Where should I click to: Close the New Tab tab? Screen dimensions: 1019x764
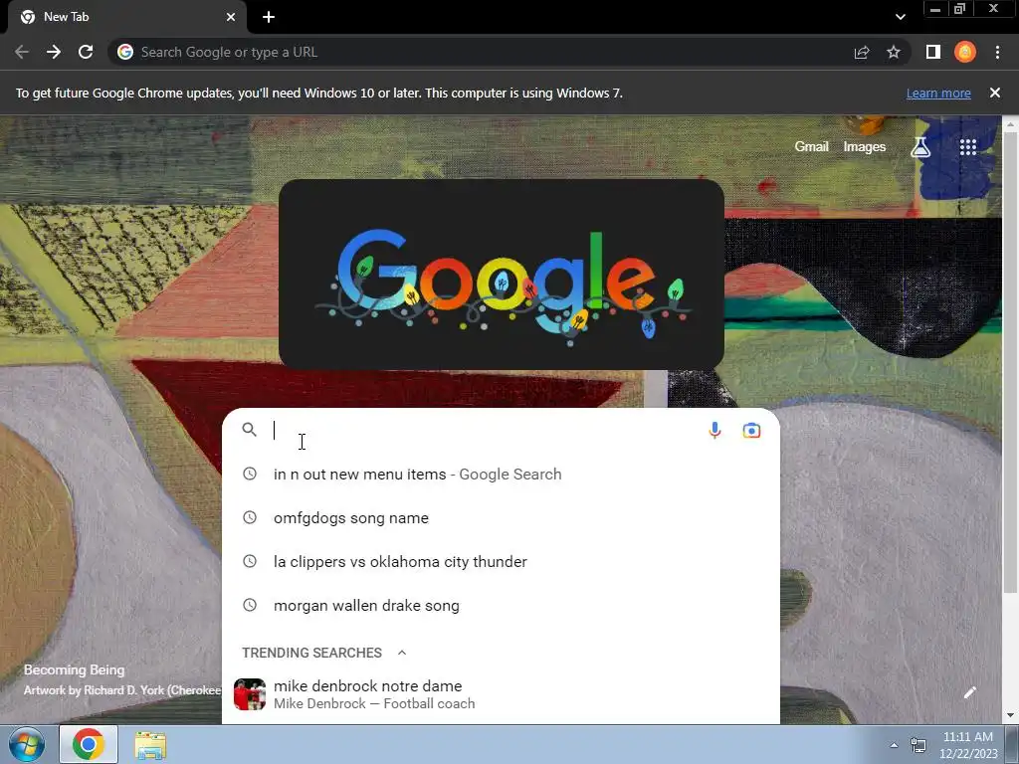[231, 17]
